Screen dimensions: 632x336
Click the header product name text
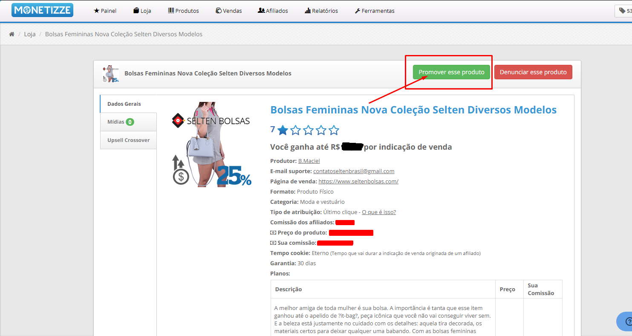[x=208, y=73]
